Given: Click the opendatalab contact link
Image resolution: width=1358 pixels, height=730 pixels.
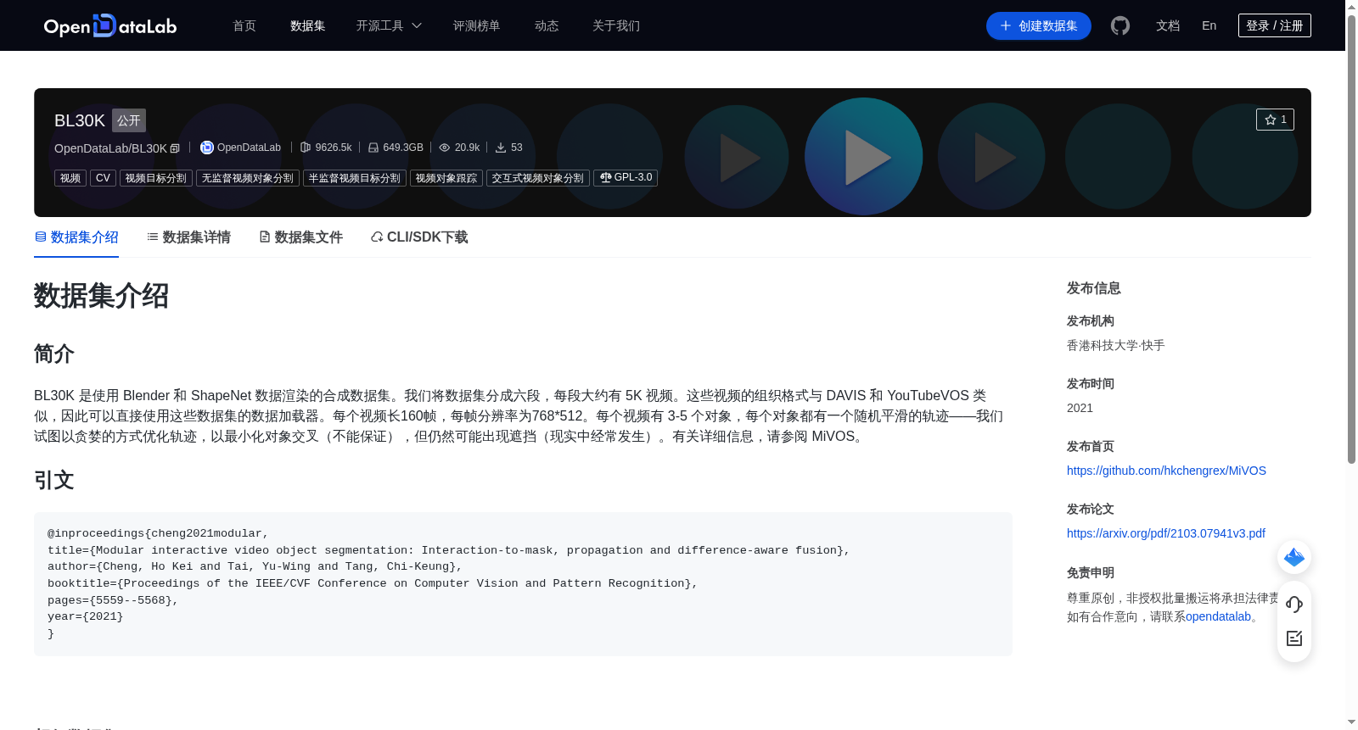Looking at the screenshot, I should 1218,616.
